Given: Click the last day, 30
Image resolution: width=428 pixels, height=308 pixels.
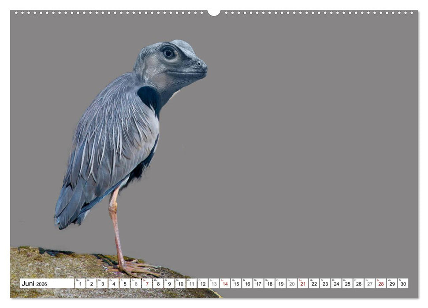Looking at the screenshot, I should pos(403,284).
